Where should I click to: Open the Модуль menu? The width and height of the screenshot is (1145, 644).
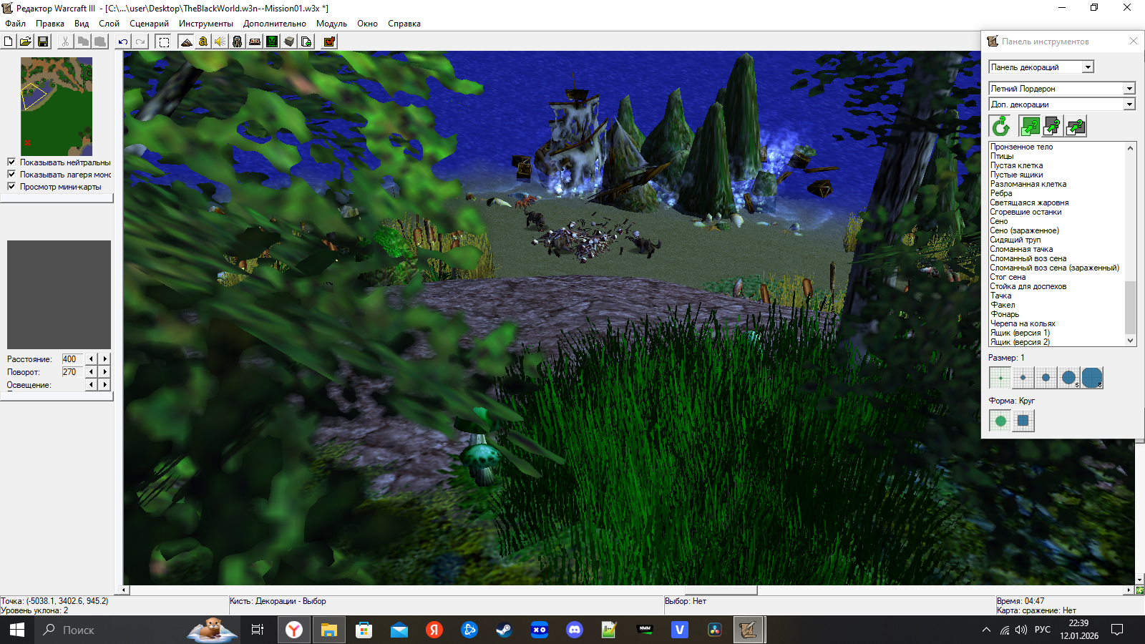click(332, 24)
